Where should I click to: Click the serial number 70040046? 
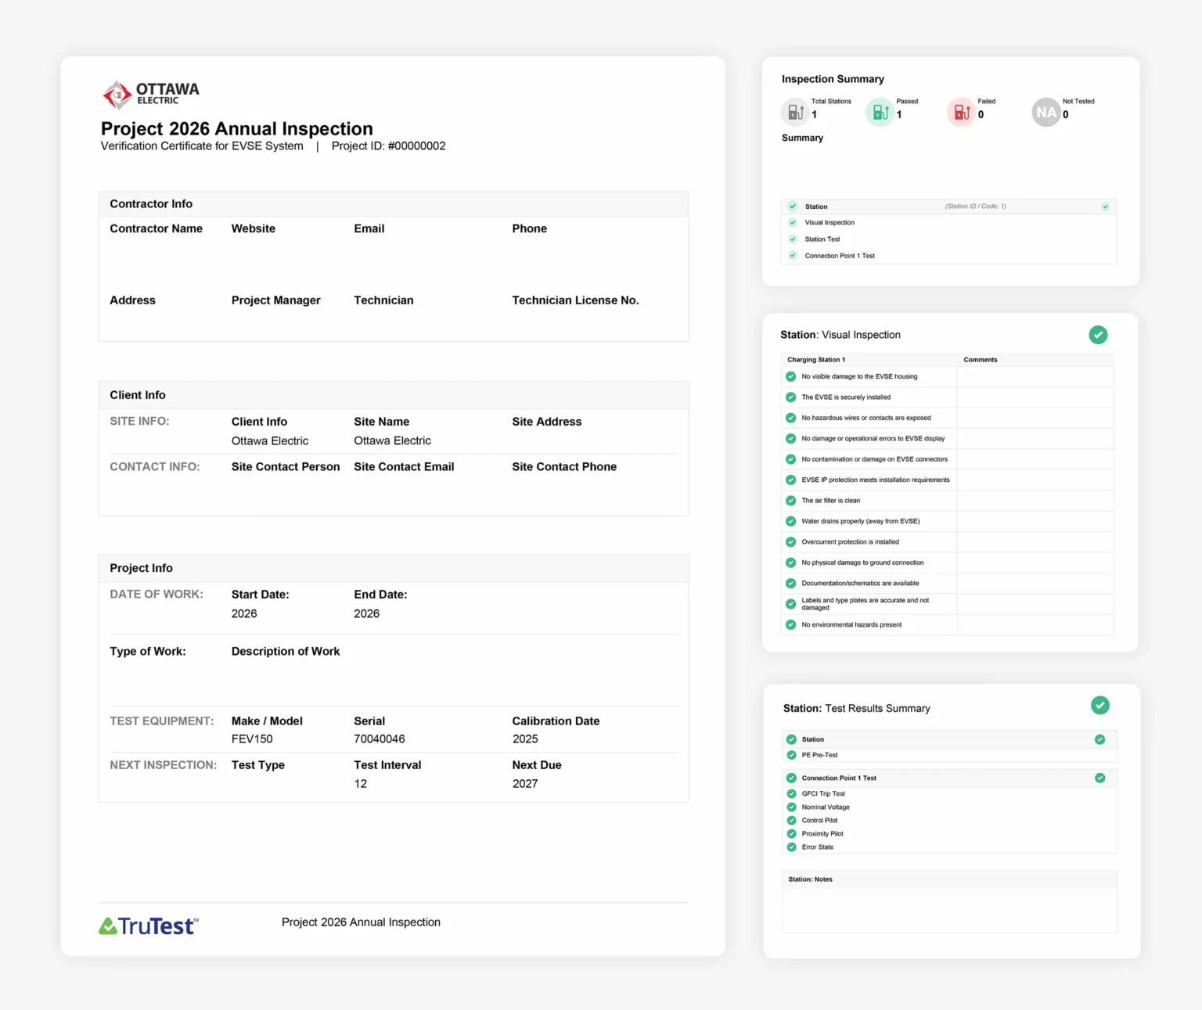(x=380, y=739)
